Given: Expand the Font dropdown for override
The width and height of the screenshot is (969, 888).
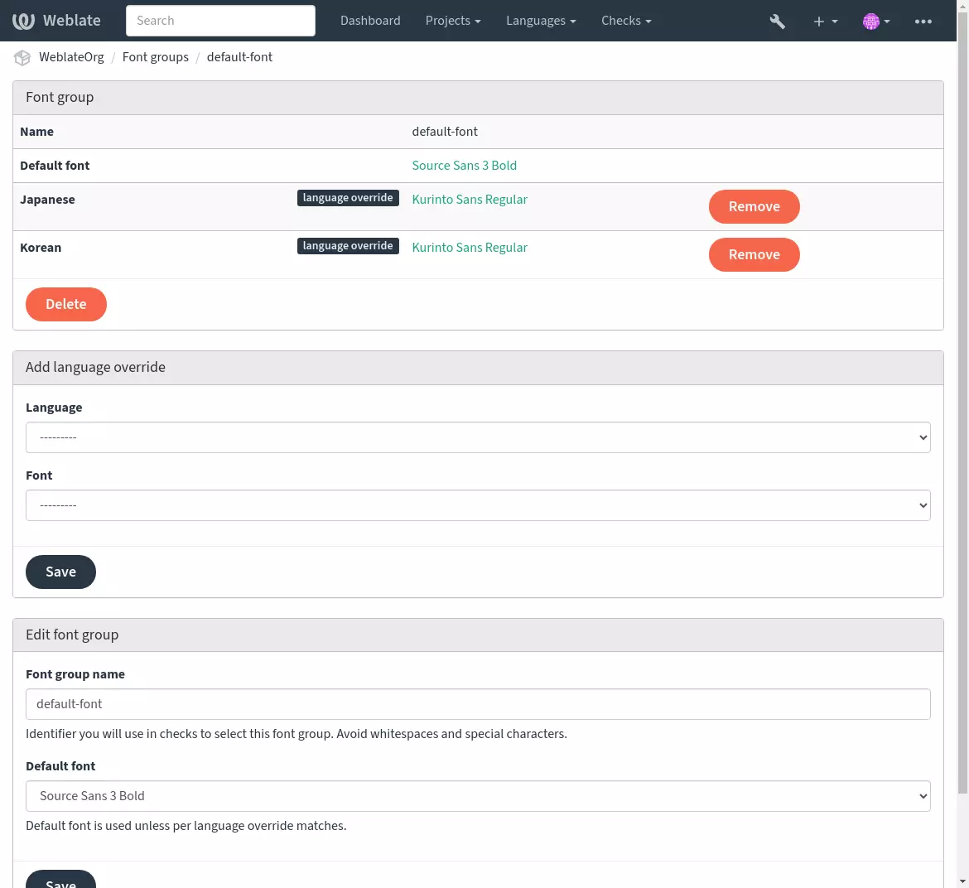Looking at the screenshot, I should (478, 505).
